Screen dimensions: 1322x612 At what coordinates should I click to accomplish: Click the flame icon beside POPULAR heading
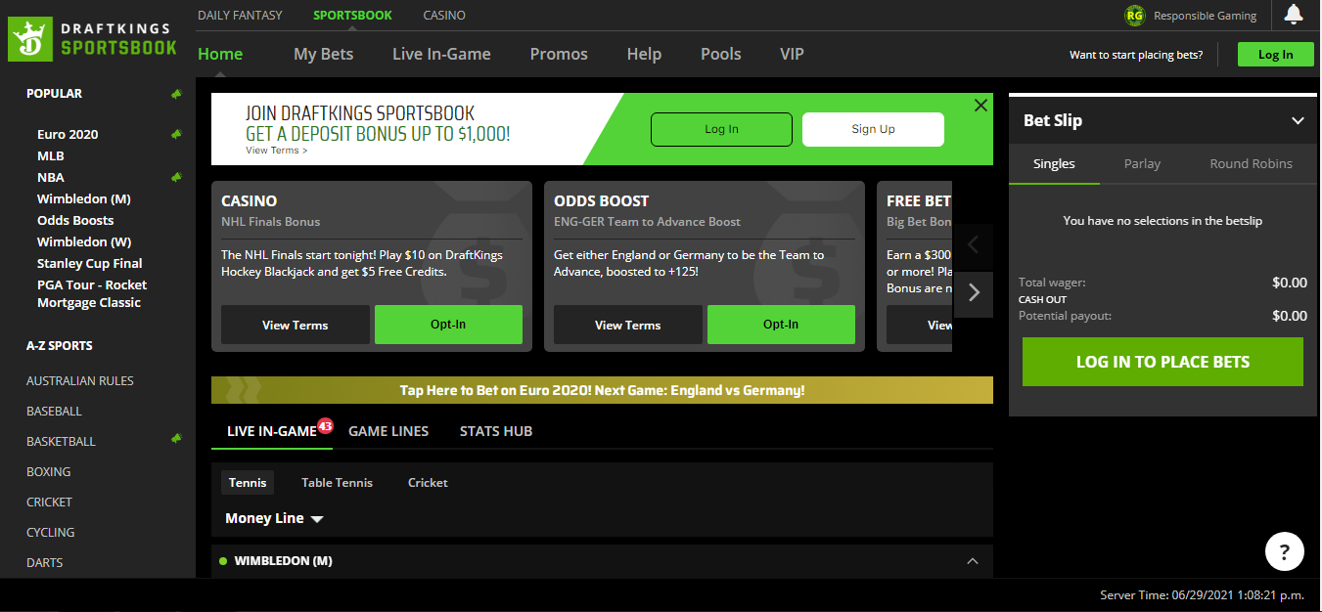point(176,94)
